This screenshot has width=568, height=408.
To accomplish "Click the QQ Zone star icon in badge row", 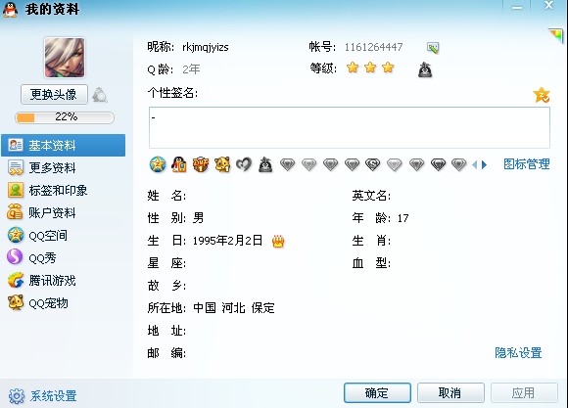I will point(158,164).
